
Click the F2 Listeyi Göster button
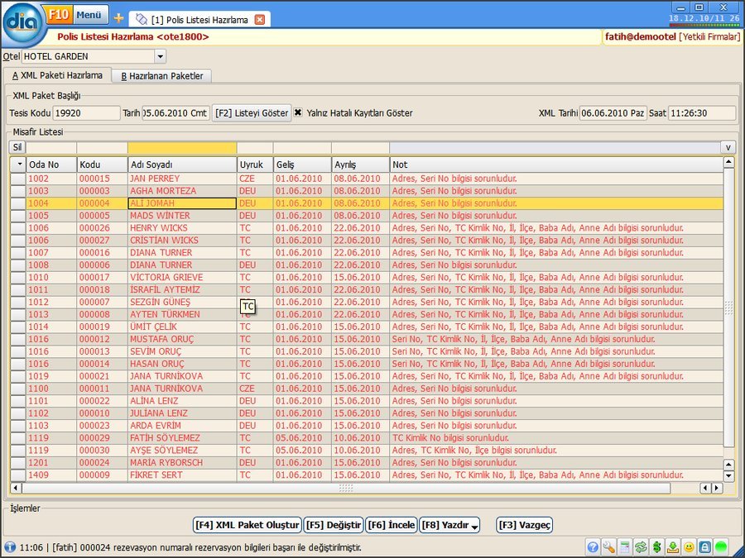click(x=252, y=113)
